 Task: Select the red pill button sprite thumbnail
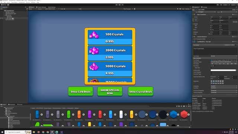[x=100, y=114]
